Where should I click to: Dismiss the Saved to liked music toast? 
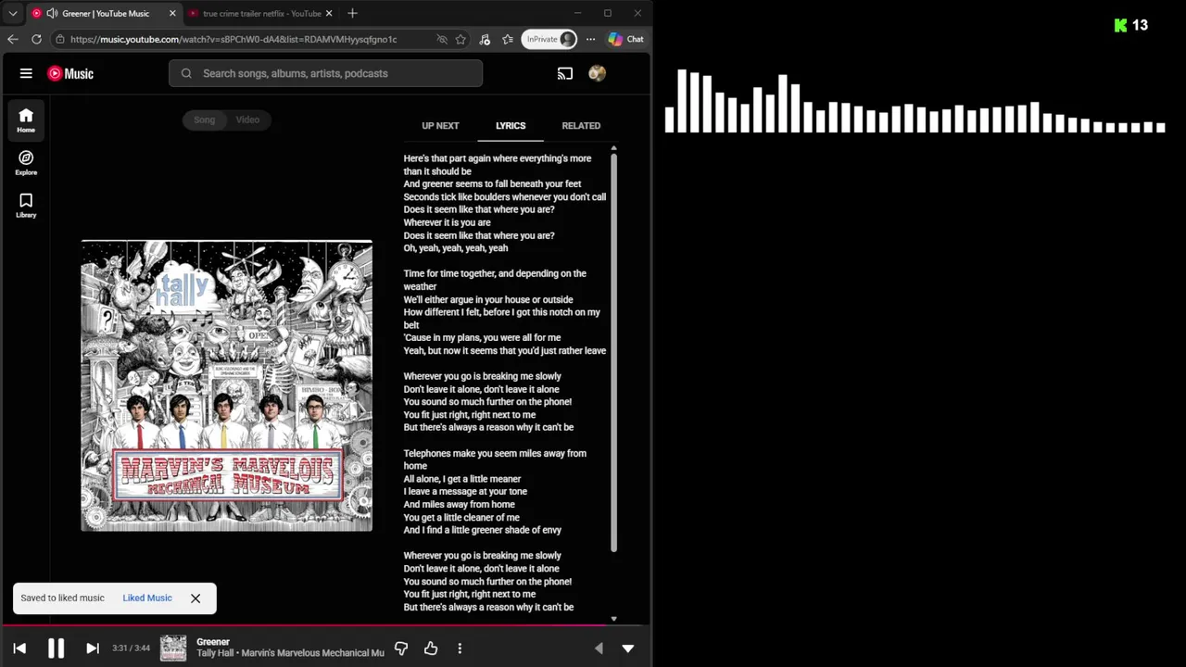[196, 598]
